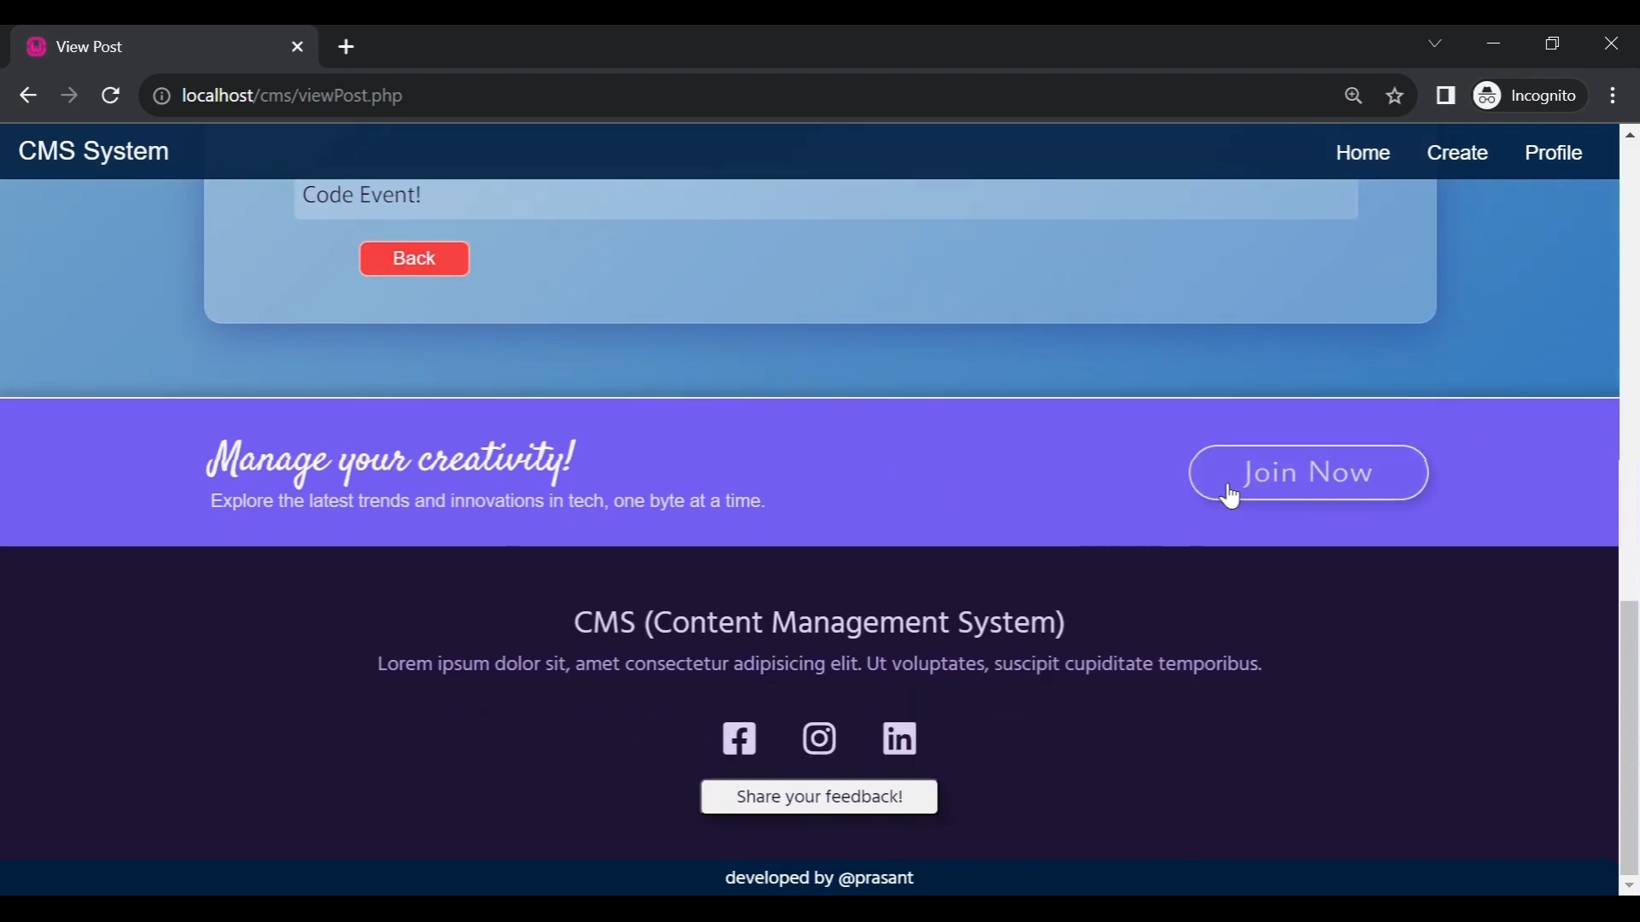Click the Join Now button

(x=1309, y=473)
